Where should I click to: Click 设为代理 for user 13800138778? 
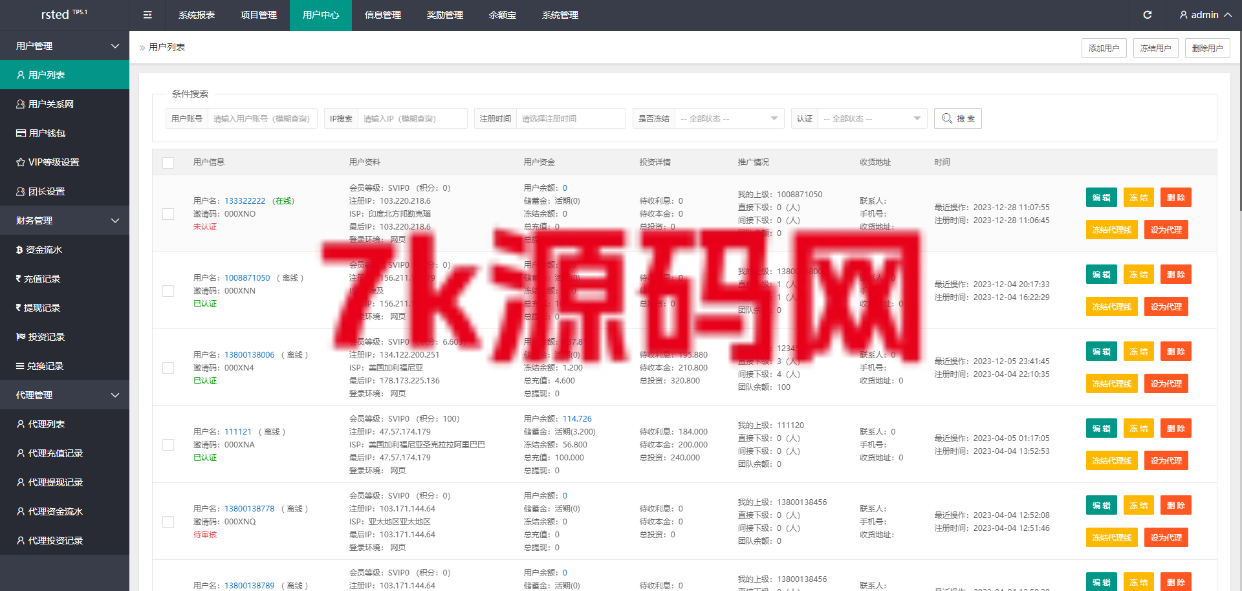[1166, 538]
